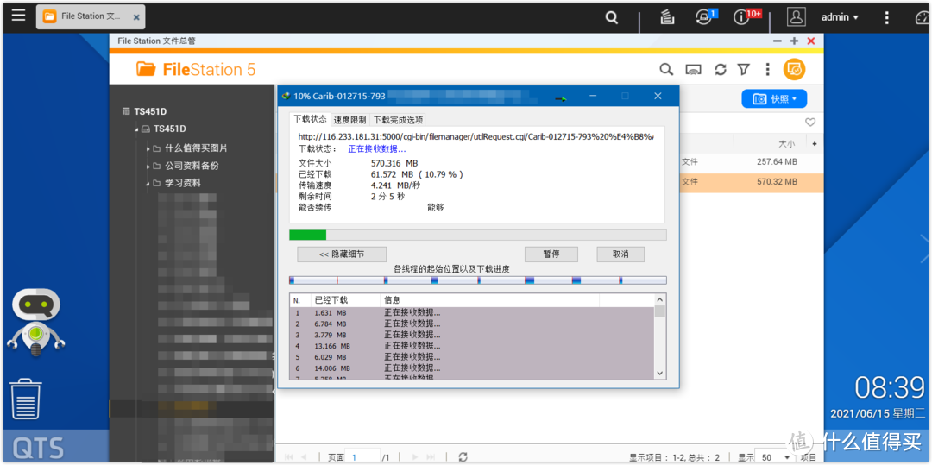Click the green download progress bar
932x465 pixels.
click(x=477, y=236)
